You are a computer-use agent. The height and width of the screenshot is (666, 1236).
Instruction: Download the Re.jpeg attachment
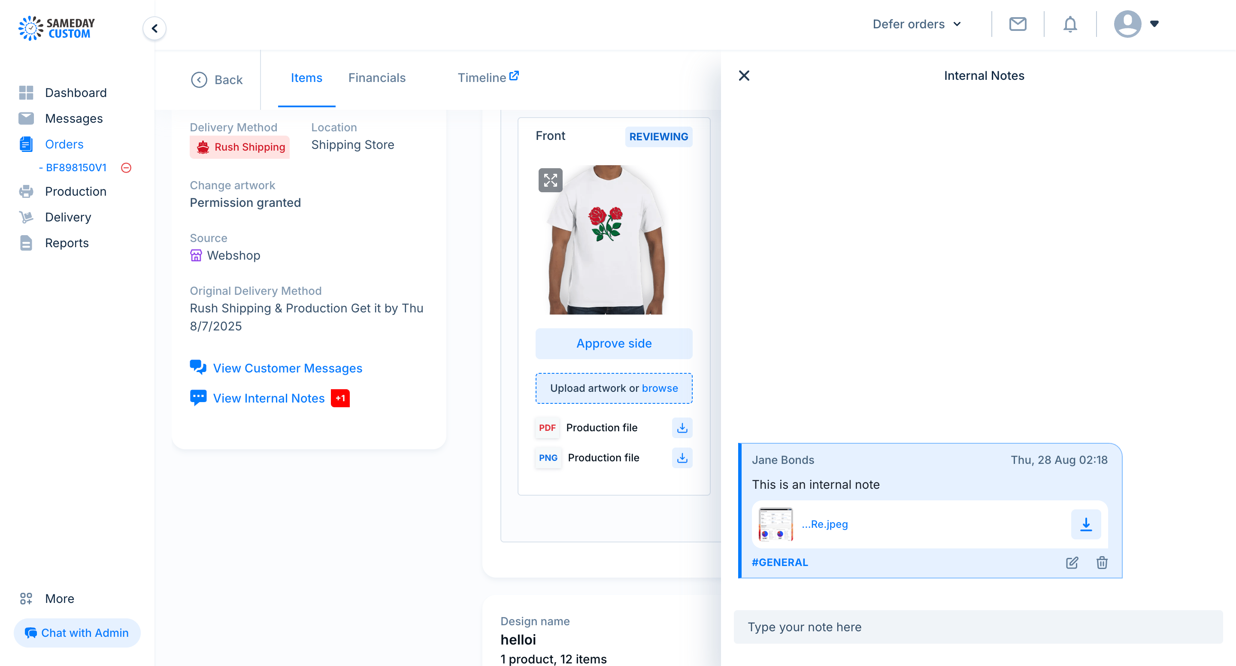click(x=1086, y=524)
